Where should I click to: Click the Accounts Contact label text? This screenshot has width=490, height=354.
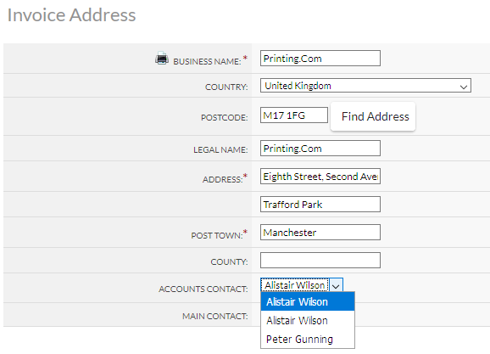[x=203, y=289]
